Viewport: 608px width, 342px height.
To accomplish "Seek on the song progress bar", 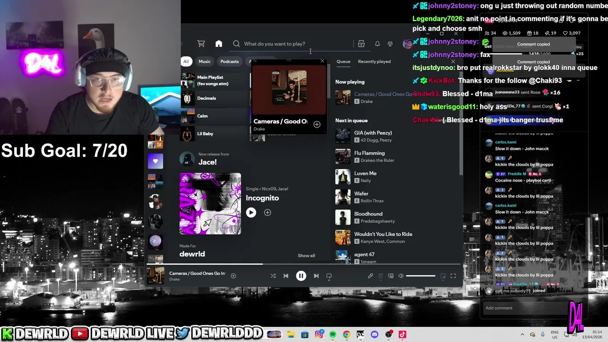I will [x=304, y=264].
